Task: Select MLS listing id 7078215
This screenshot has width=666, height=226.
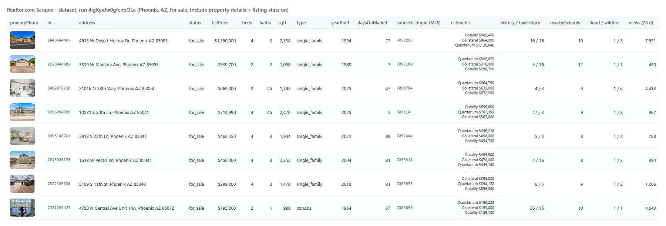Action: (x=404, y=40)
